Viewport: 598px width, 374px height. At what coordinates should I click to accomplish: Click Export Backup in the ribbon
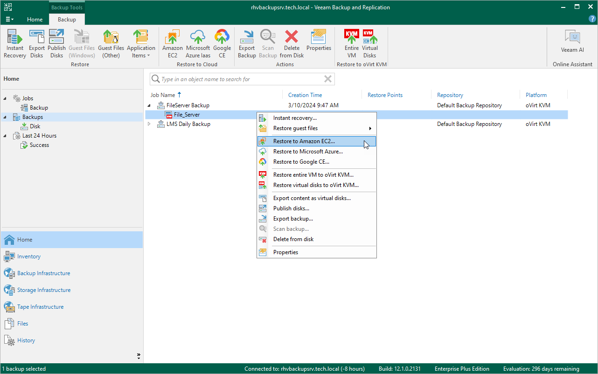click(247, 44)
